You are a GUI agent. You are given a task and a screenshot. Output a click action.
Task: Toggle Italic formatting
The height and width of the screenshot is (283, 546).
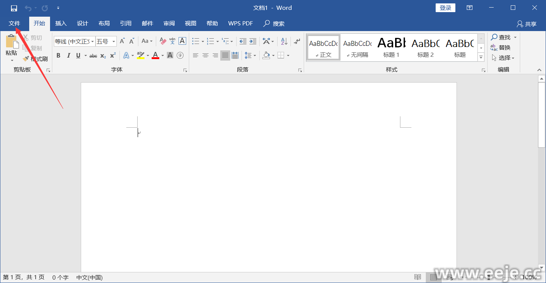click(68, 56)
